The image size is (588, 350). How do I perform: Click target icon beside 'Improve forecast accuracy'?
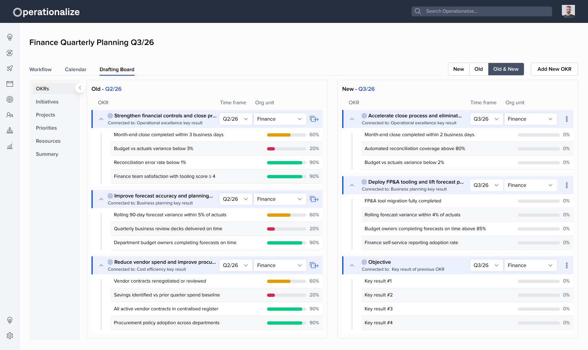coord(110,196)
